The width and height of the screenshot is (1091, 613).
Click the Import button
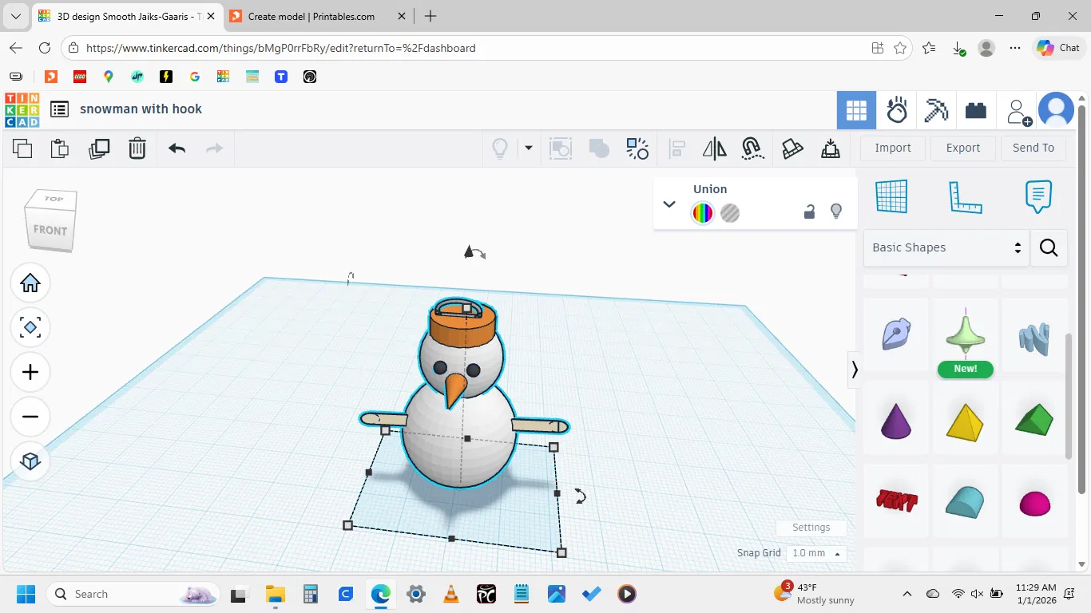tap(893, 148)
